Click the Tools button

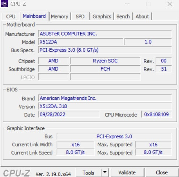[88, 173]
